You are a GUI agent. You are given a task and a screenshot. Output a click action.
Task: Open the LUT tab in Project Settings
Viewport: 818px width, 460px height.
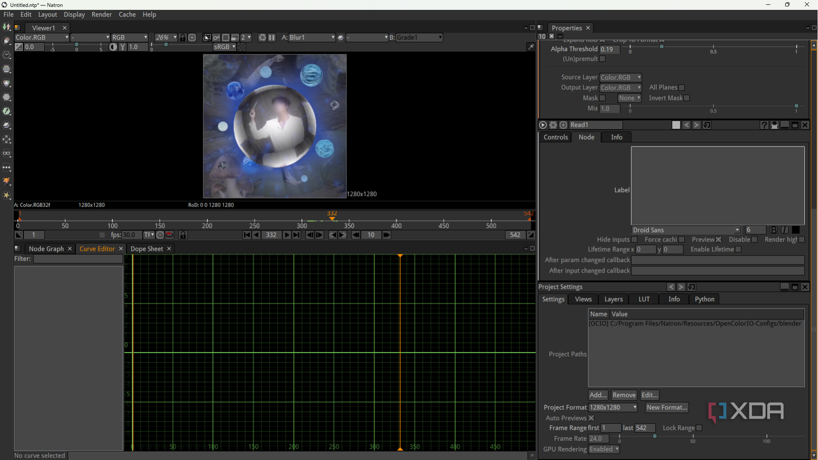(x=644, y=299)
